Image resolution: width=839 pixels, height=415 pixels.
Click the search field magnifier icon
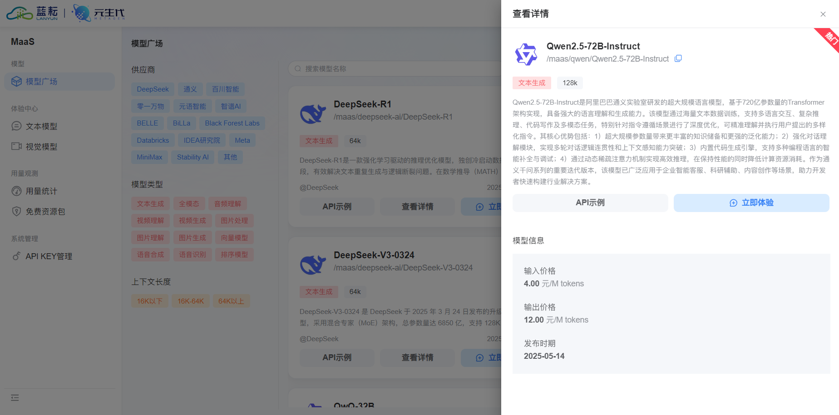pos(298,69)
